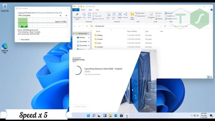Open the Microsoft Edge desktop shortcut

5,48
